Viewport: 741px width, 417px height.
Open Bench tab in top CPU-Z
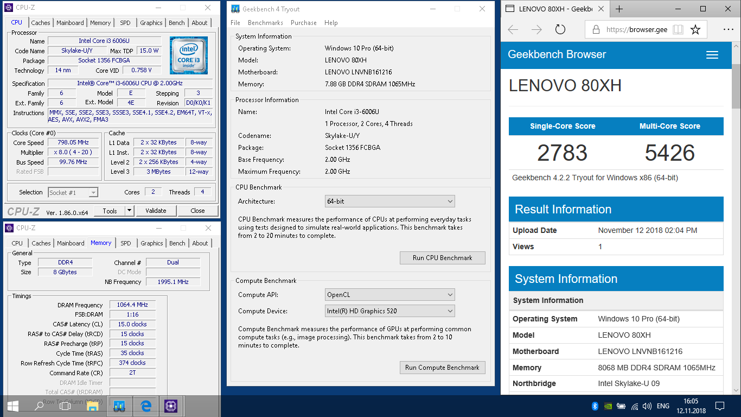point(177,23)
